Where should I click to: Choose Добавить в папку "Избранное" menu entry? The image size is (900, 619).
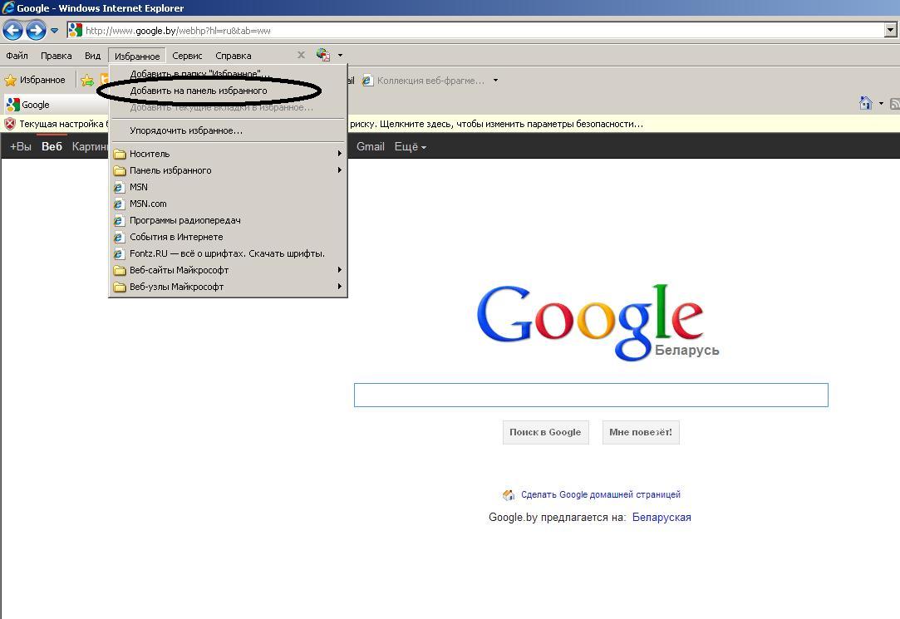228,73
